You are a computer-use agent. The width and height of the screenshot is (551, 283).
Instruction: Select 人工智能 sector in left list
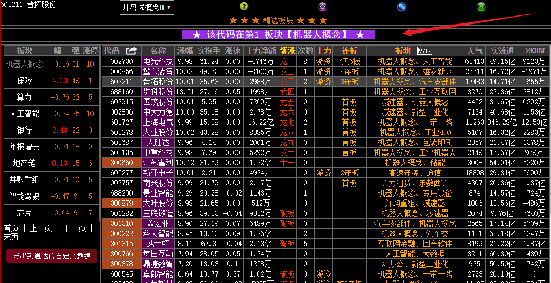(x=24, y=114)
